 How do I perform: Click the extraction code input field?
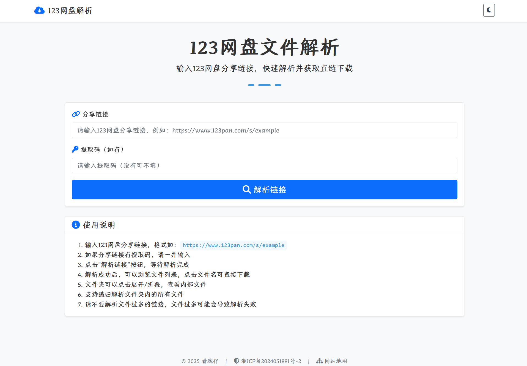point(264,166)
